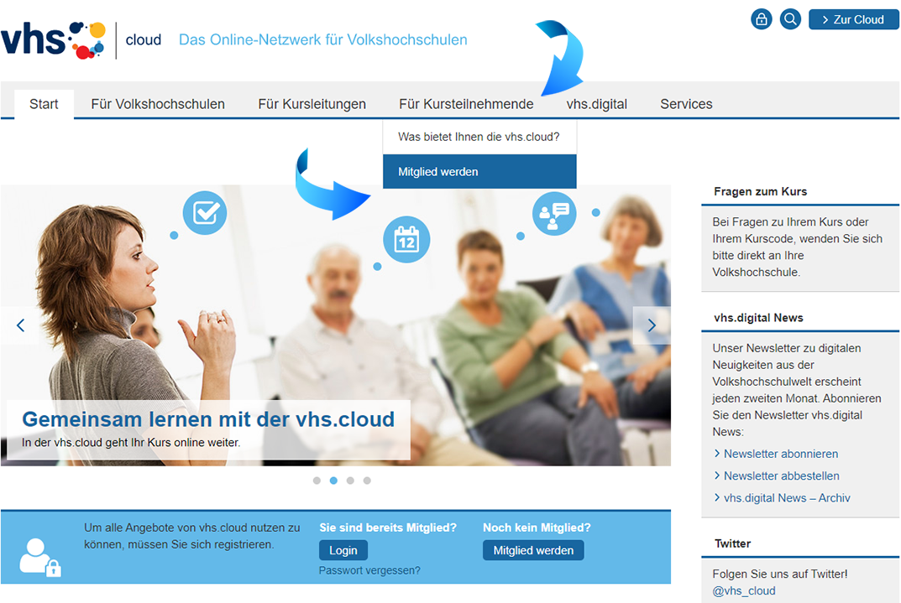Image resolution: width=901 pixels, height=603 pixels.
Task: Click the 'Fragen zum Kurs' heading
Action: (x=760, y=191)
